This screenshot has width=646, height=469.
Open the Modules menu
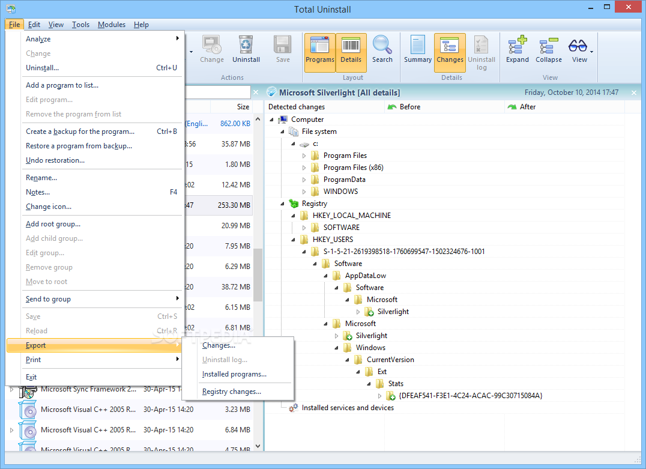[111, 24]
